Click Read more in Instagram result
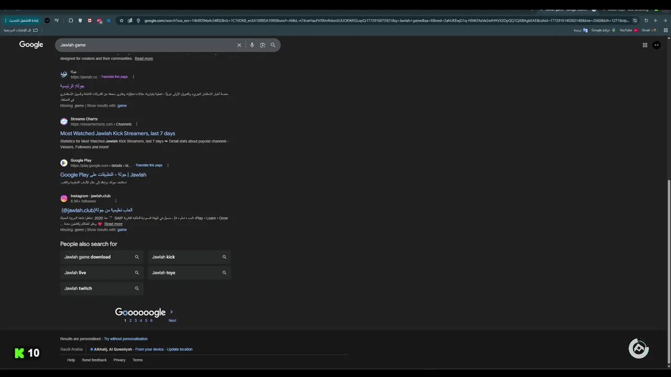The width and height of the screenshot is (671, 377). pyautogui.click(x=113, y=224)
